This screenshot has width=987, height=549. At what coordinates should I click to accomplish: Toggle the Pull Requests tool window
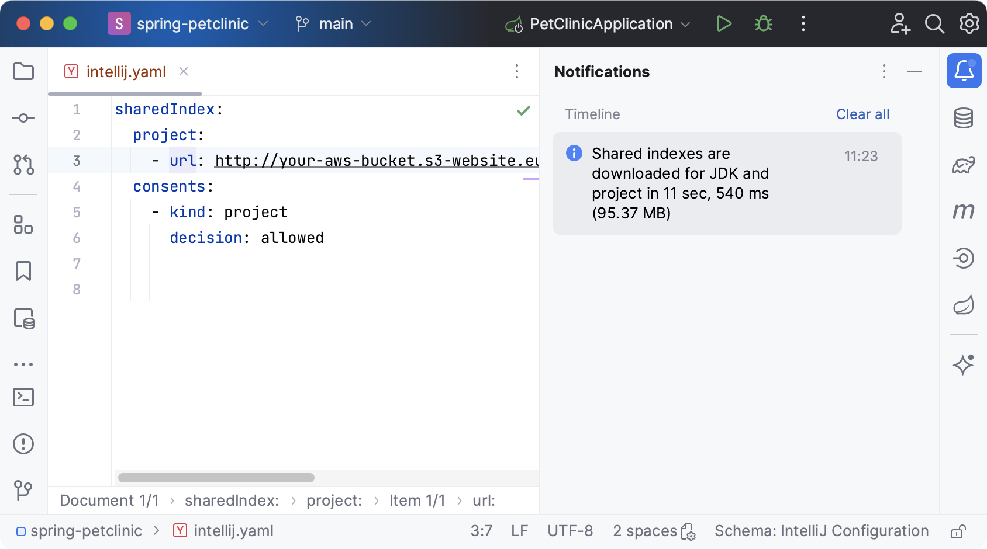pyautogui.click(x=23, y=165)
